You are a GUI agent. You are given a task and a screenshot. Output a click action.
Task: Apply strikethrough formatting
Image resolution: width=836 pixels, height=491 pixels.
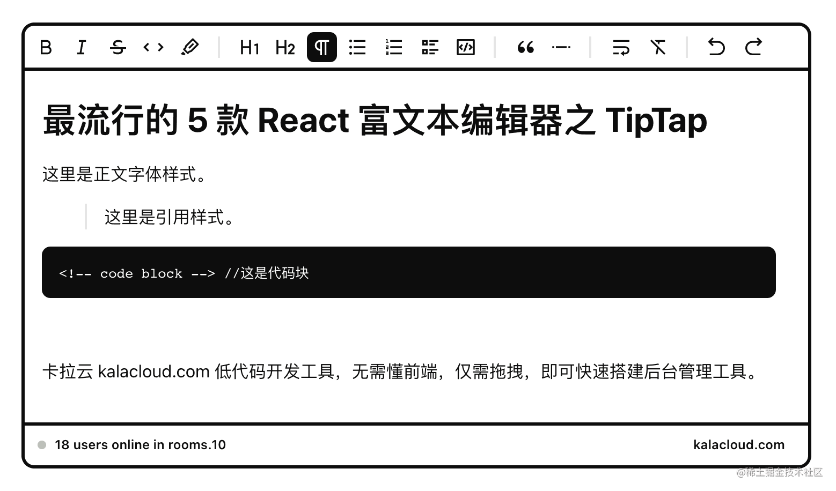(x=118, y=48)
